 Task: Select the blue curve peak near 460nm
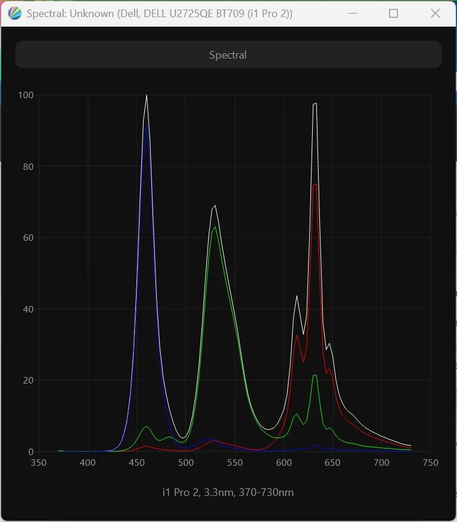(x=146, y=125)
